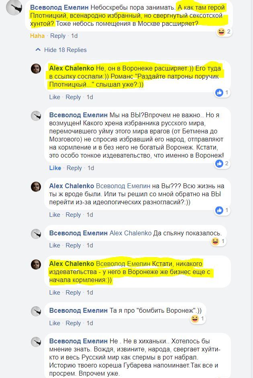Open the 1d timestamp under "бомбить Воронеж" comment
This screenshot has height=378, width=253.
(x=90, y=323)
